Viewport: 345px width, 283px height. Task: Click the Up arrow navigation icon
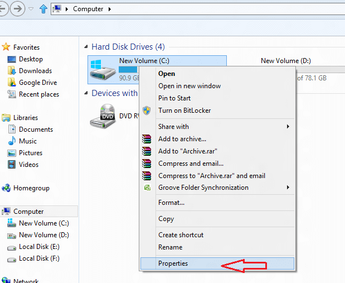[x=43, y=9]
